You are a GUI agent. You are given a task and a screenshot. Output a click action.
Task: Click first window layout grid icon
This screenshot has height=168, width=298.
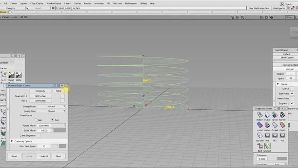point(262,17)
